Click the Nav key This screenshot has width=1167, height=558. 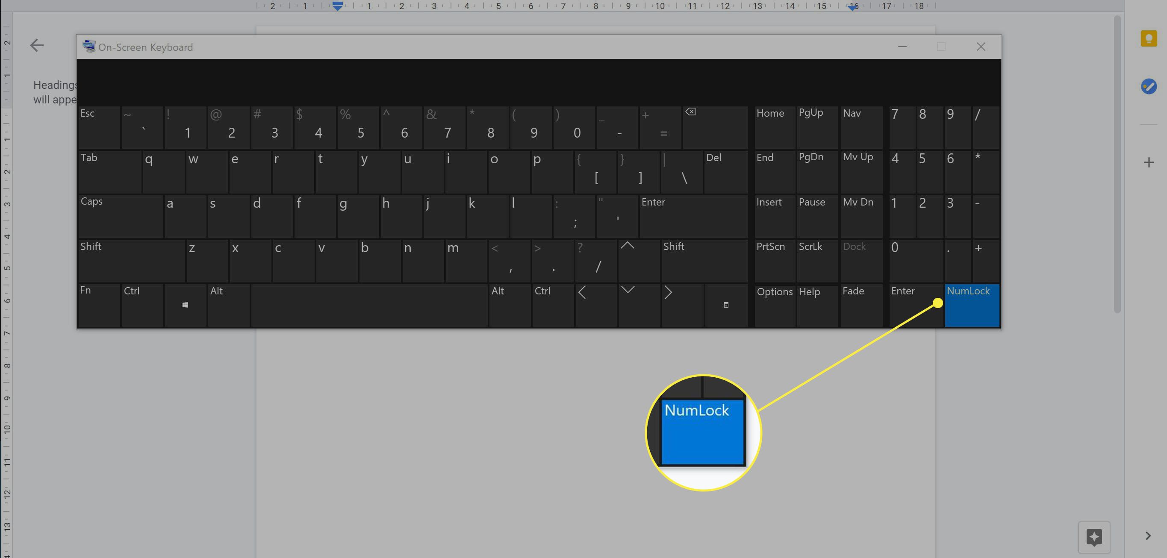click(x=862, y=127)
